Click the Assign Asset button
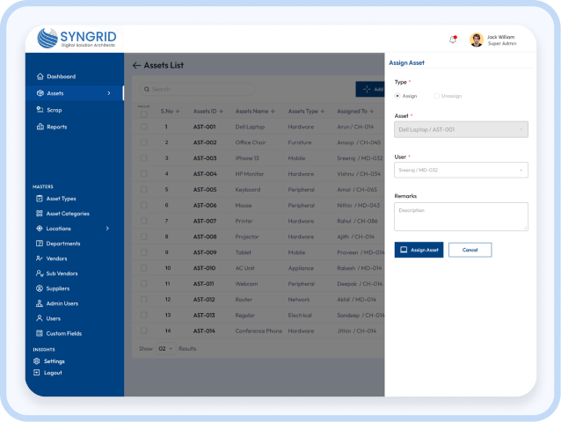Image resolution: width=561 pixels, height=422 pixels. pos(419,250)
